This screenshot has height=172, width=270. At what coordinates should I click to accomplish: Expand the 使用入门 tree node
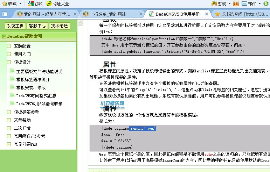pos(9,54)
